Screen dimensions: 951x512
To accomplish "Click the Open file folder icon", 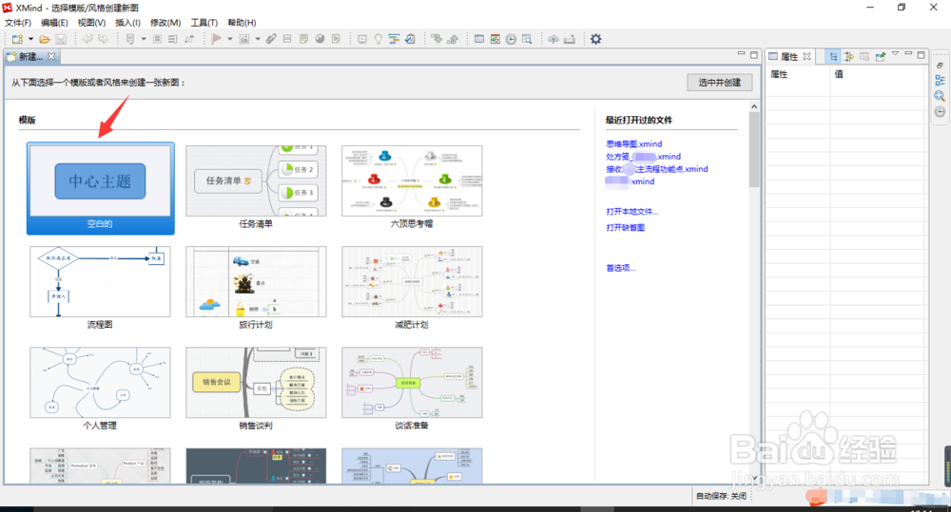I will (45, 39).
